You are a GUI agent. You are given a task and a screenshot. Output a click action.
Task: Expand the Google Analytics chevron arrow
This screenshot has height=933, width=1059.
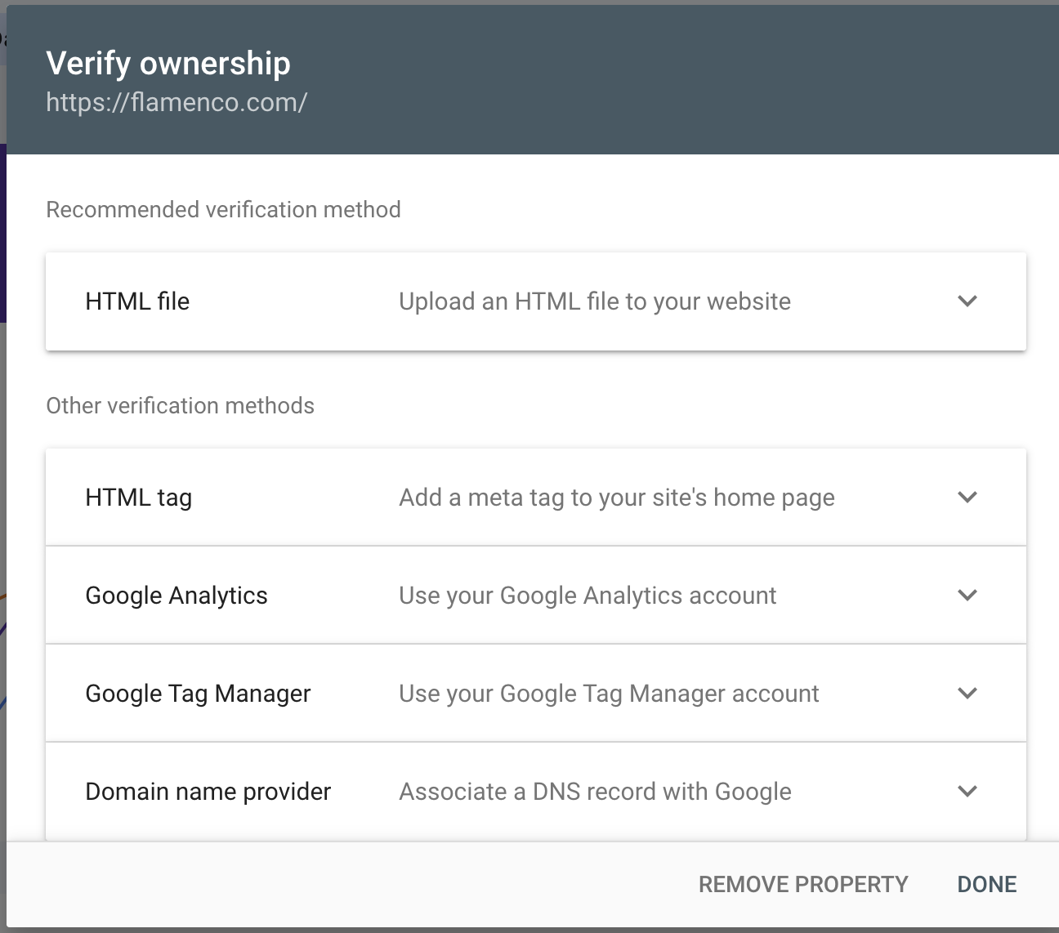pyautogui.click(x=967, y=596)
